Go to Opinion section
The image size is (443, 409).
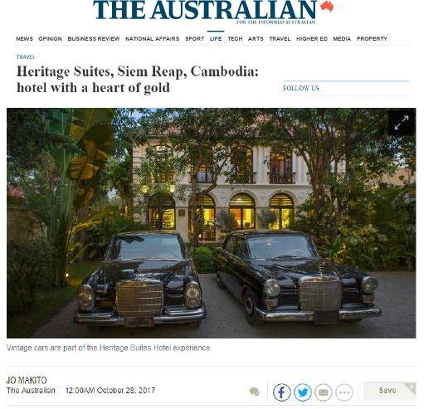pos(50,39)
